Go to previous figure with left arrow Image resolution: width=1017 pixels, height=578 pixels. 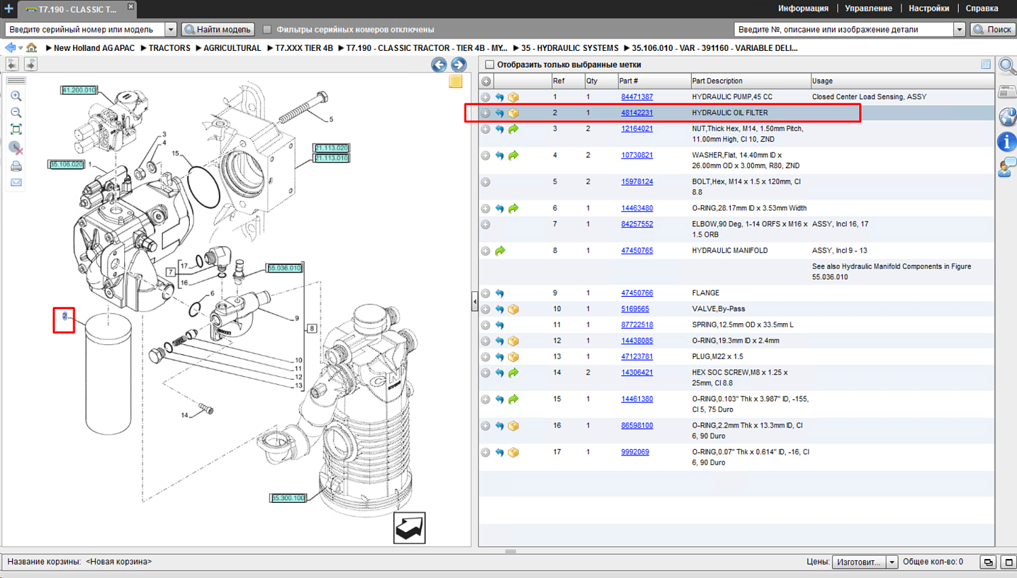439,64
